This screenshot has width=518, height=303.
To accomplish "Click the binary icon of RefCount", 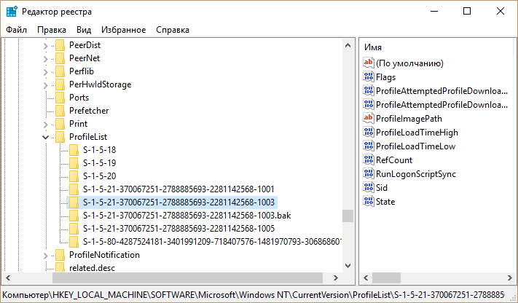I will [x=369, y=160].
